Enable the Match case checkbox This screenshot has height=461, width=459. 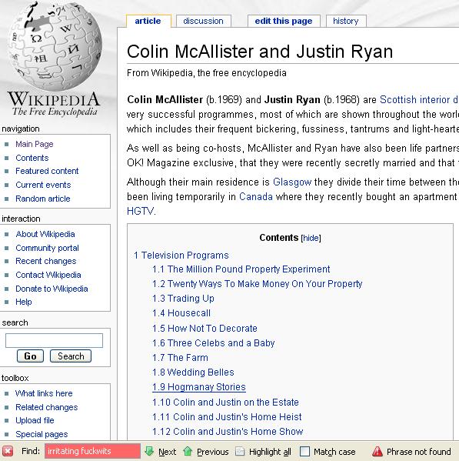(304, 451)
